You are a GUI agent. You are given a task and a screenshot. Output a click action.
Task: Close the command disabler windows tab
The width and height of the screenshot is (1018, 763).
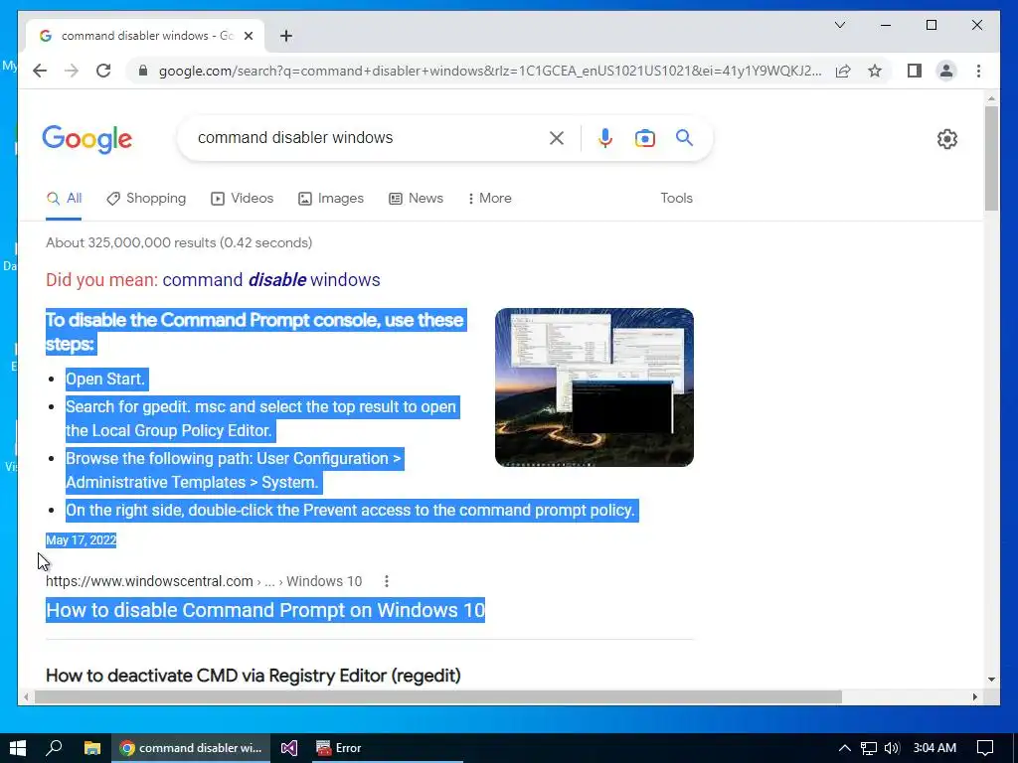tap(248, 37)
